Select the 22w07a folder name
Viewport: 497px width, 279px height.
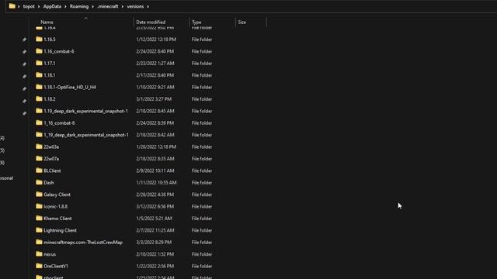(51, 159)
